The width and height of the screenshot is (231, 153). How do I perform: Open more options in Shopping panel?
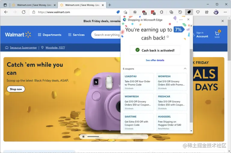[x=181, y=20]
